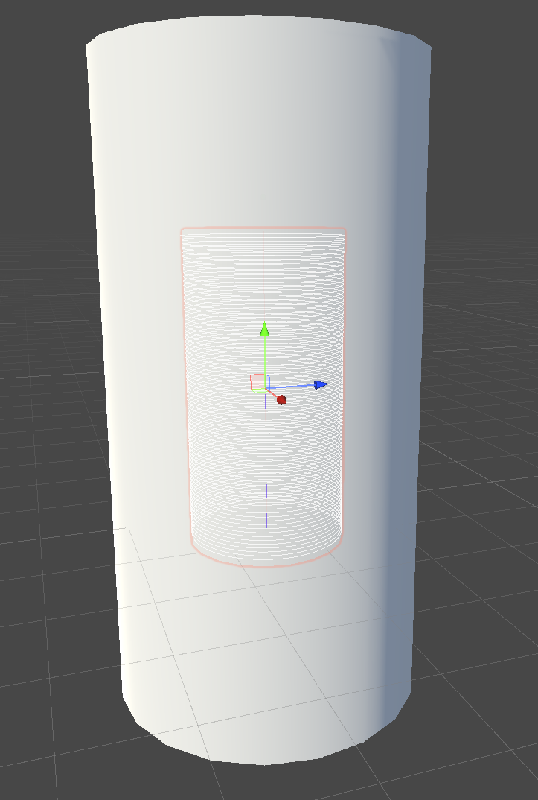Viewport: 538px width, 800px height.
Task: Click the green Y-axis arrow of the move gizmo
Action: 264,329
